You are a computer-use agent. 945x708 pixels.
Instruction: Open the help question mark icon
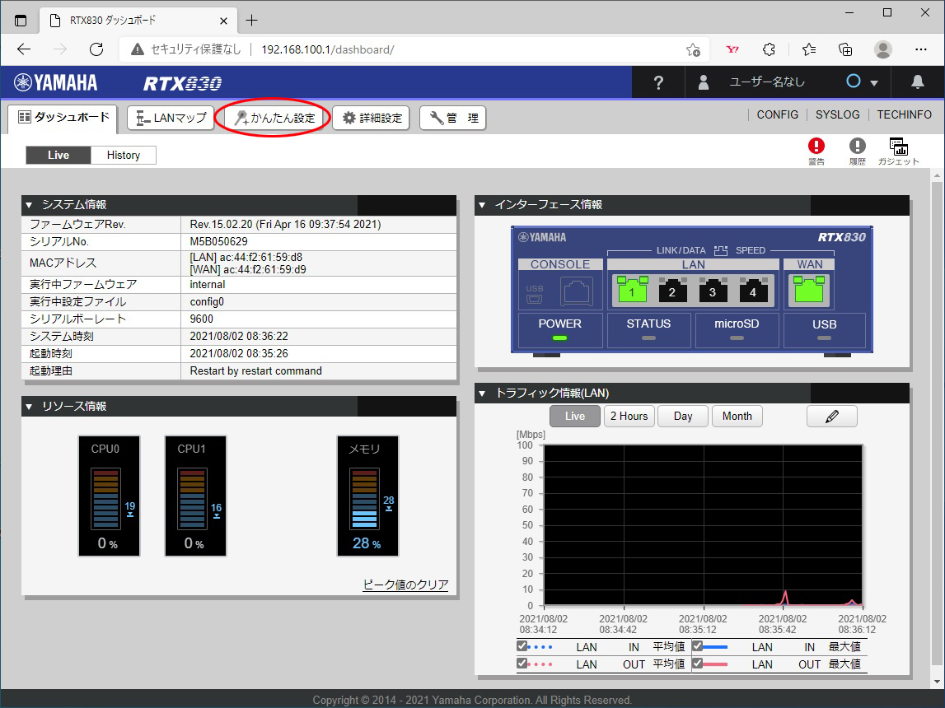pos(658,82)
